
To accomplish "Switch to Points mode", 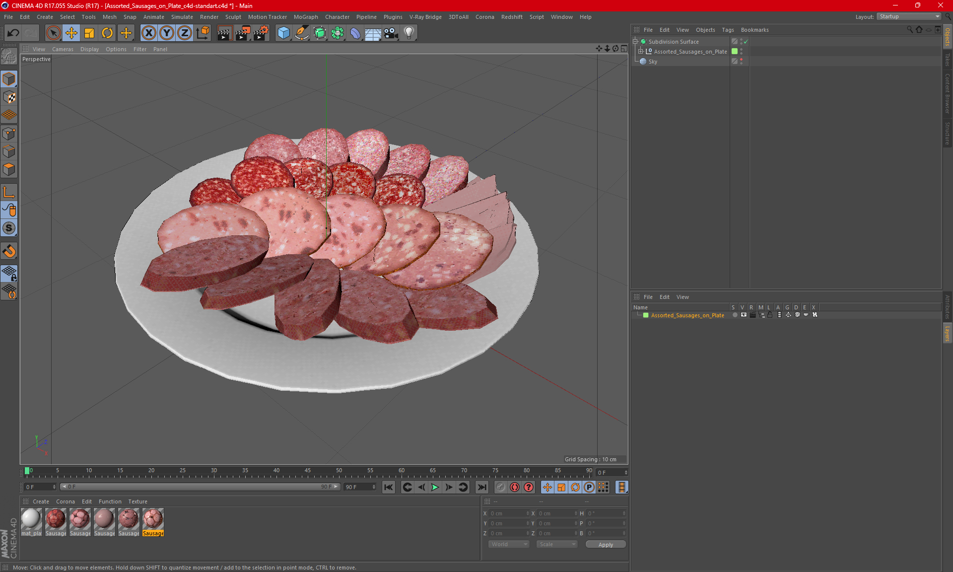I will pos(9,134).
